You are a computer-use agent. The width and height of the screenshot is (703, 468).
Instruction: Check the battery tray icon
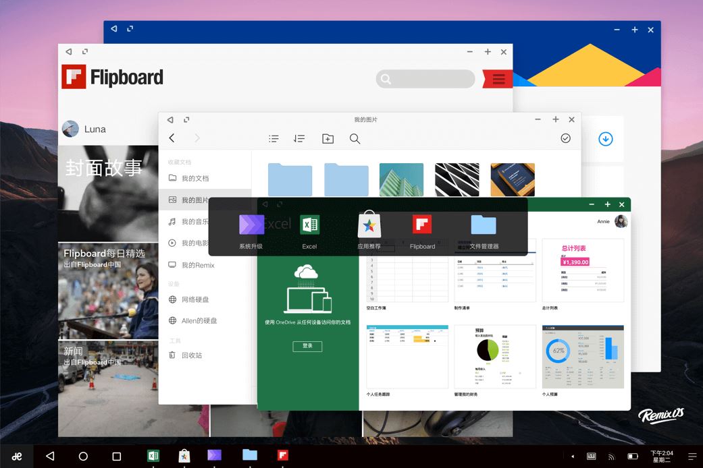[633, 457]
